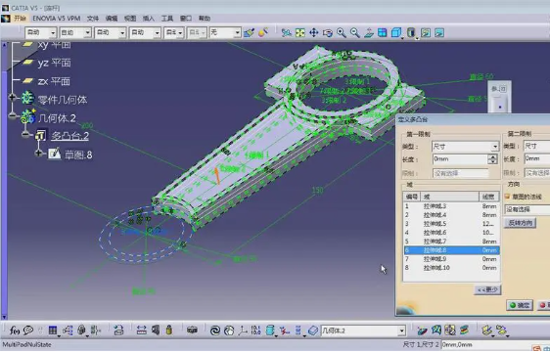This screenshot has width=550, height=353.
Task: Click the 反转方向 button
Action: pyautogui.click(x=521, y=223)
